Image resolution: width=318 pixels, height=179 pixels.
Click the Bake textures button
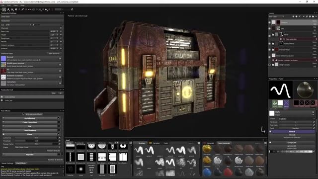tap(54, 53)
